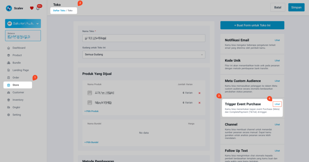Click the + Pilih Bundel link
This screenshot has width=309, height=162.
91,142
